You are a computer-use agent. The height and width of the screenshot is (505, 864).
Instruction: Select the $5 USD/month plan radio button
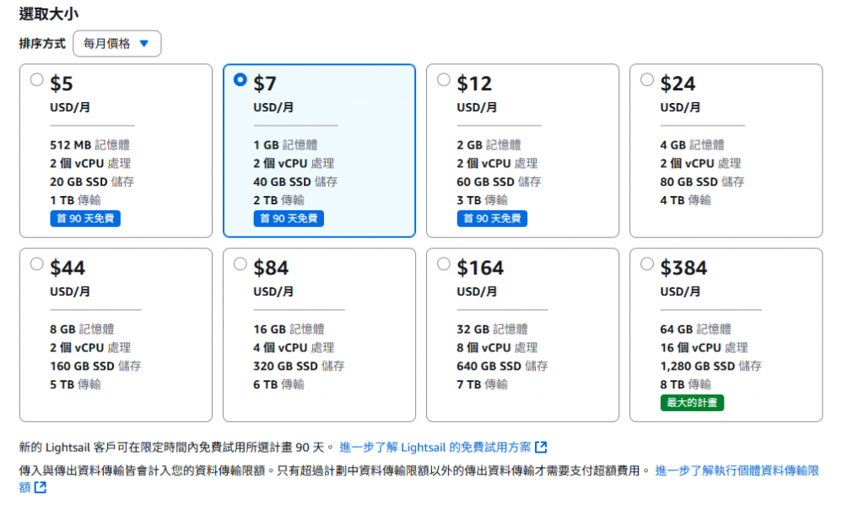pos(36,80)
